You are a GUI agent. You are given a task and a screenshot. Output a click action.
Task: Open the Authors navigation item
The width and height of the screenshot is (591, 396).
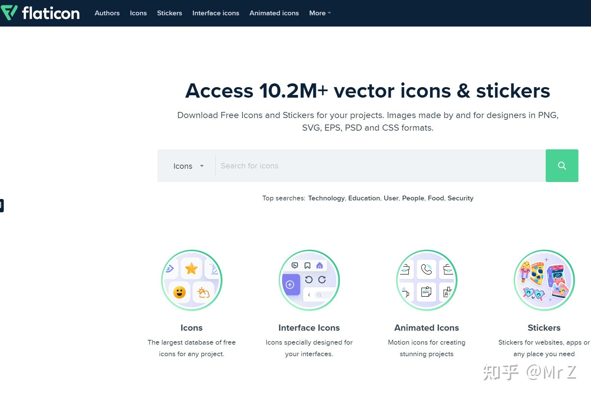107,13
